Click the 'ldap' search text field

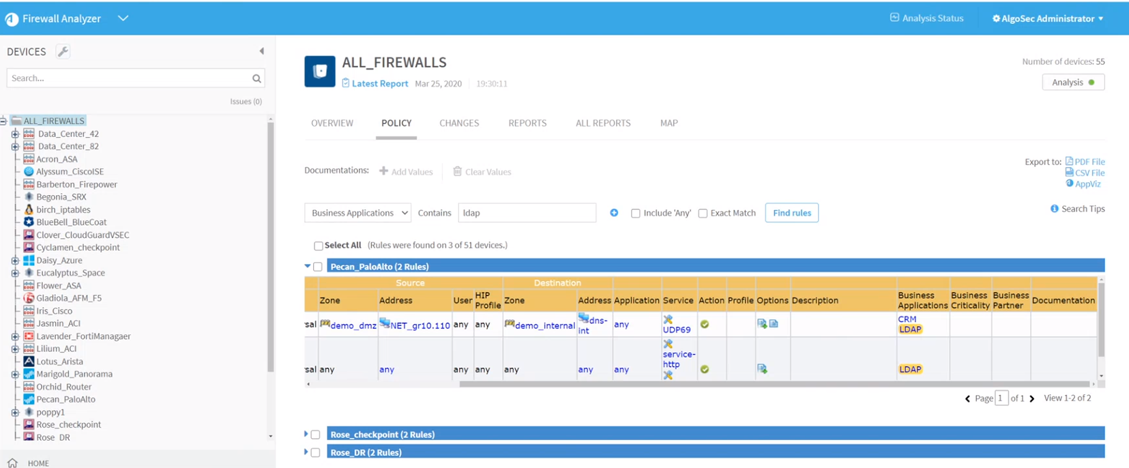pos(527,213)
